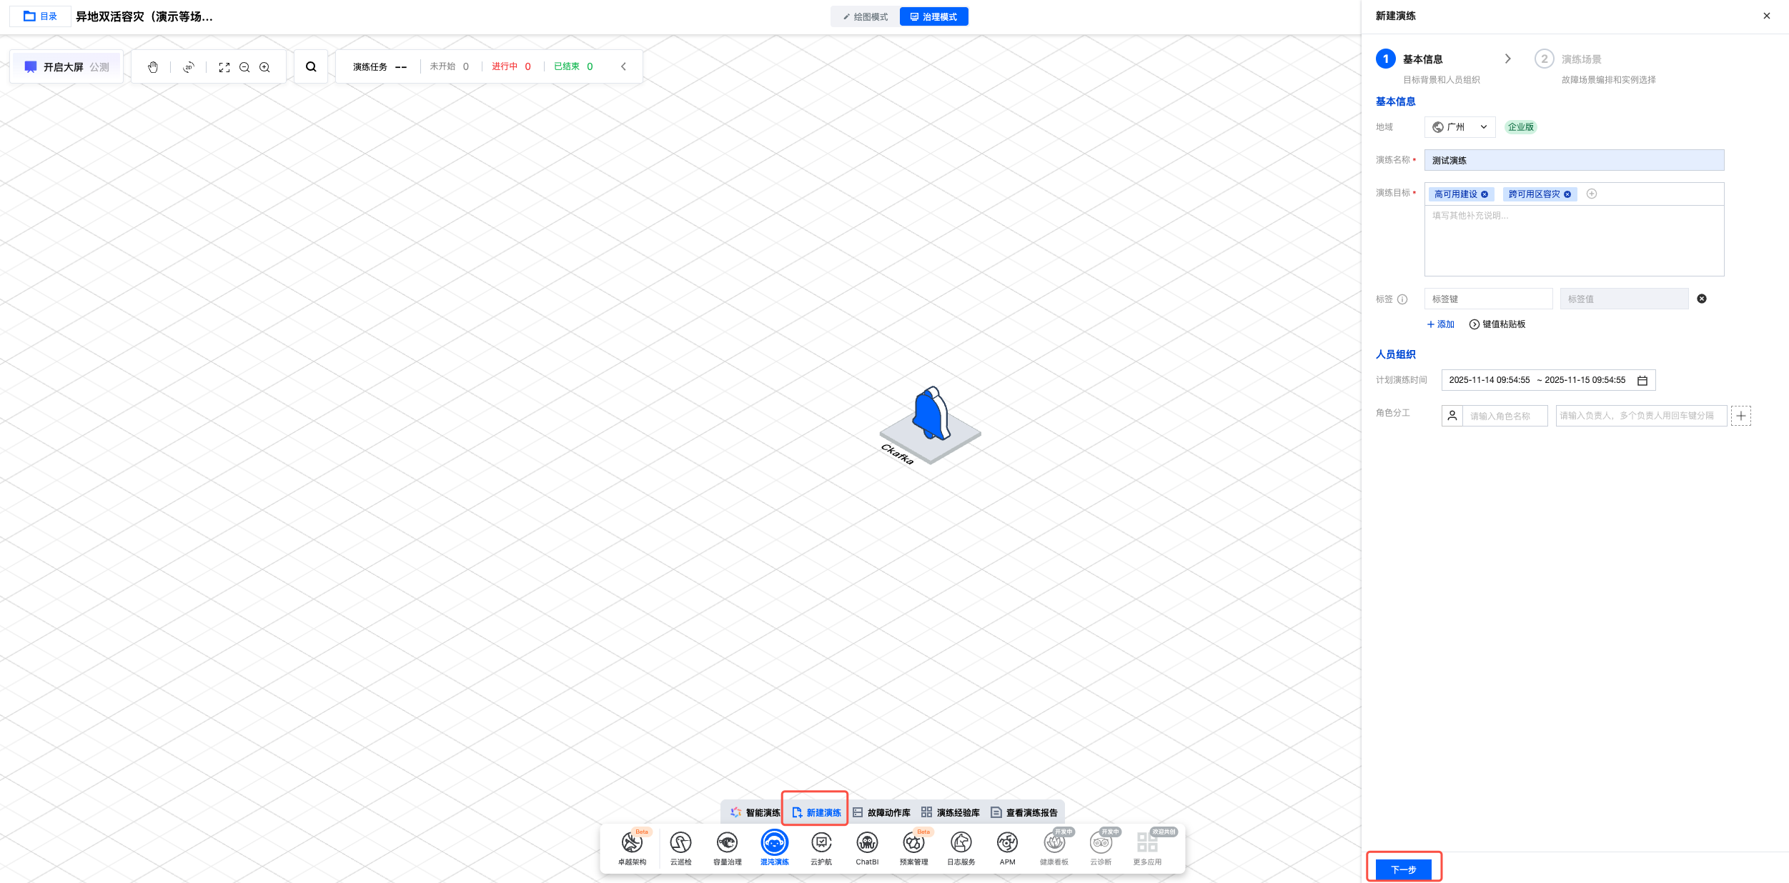Click the 容量治理 fish icon

tap(727, 844)
